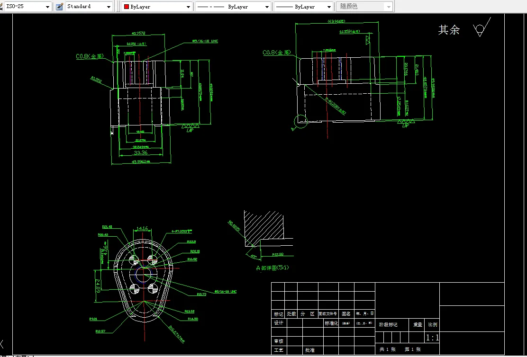Click the table style icon beside Standard
527x357 pixels.
[60, 7]
